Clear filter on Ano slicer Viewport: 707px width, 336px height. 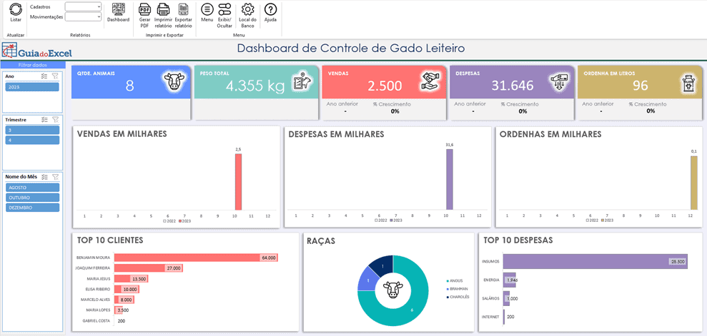pos(55,76)
